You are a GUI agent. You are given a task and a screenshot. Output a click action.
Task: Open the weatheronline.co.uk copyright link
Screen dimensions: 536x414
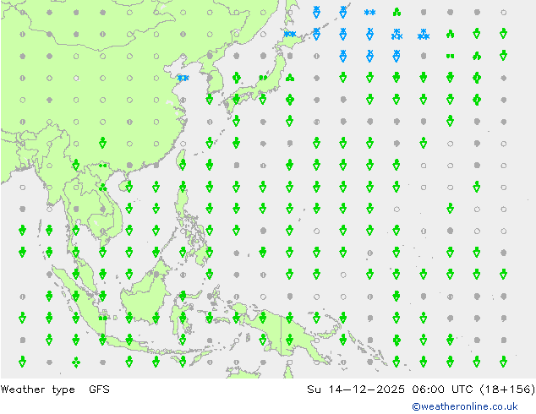click(465, 406)
